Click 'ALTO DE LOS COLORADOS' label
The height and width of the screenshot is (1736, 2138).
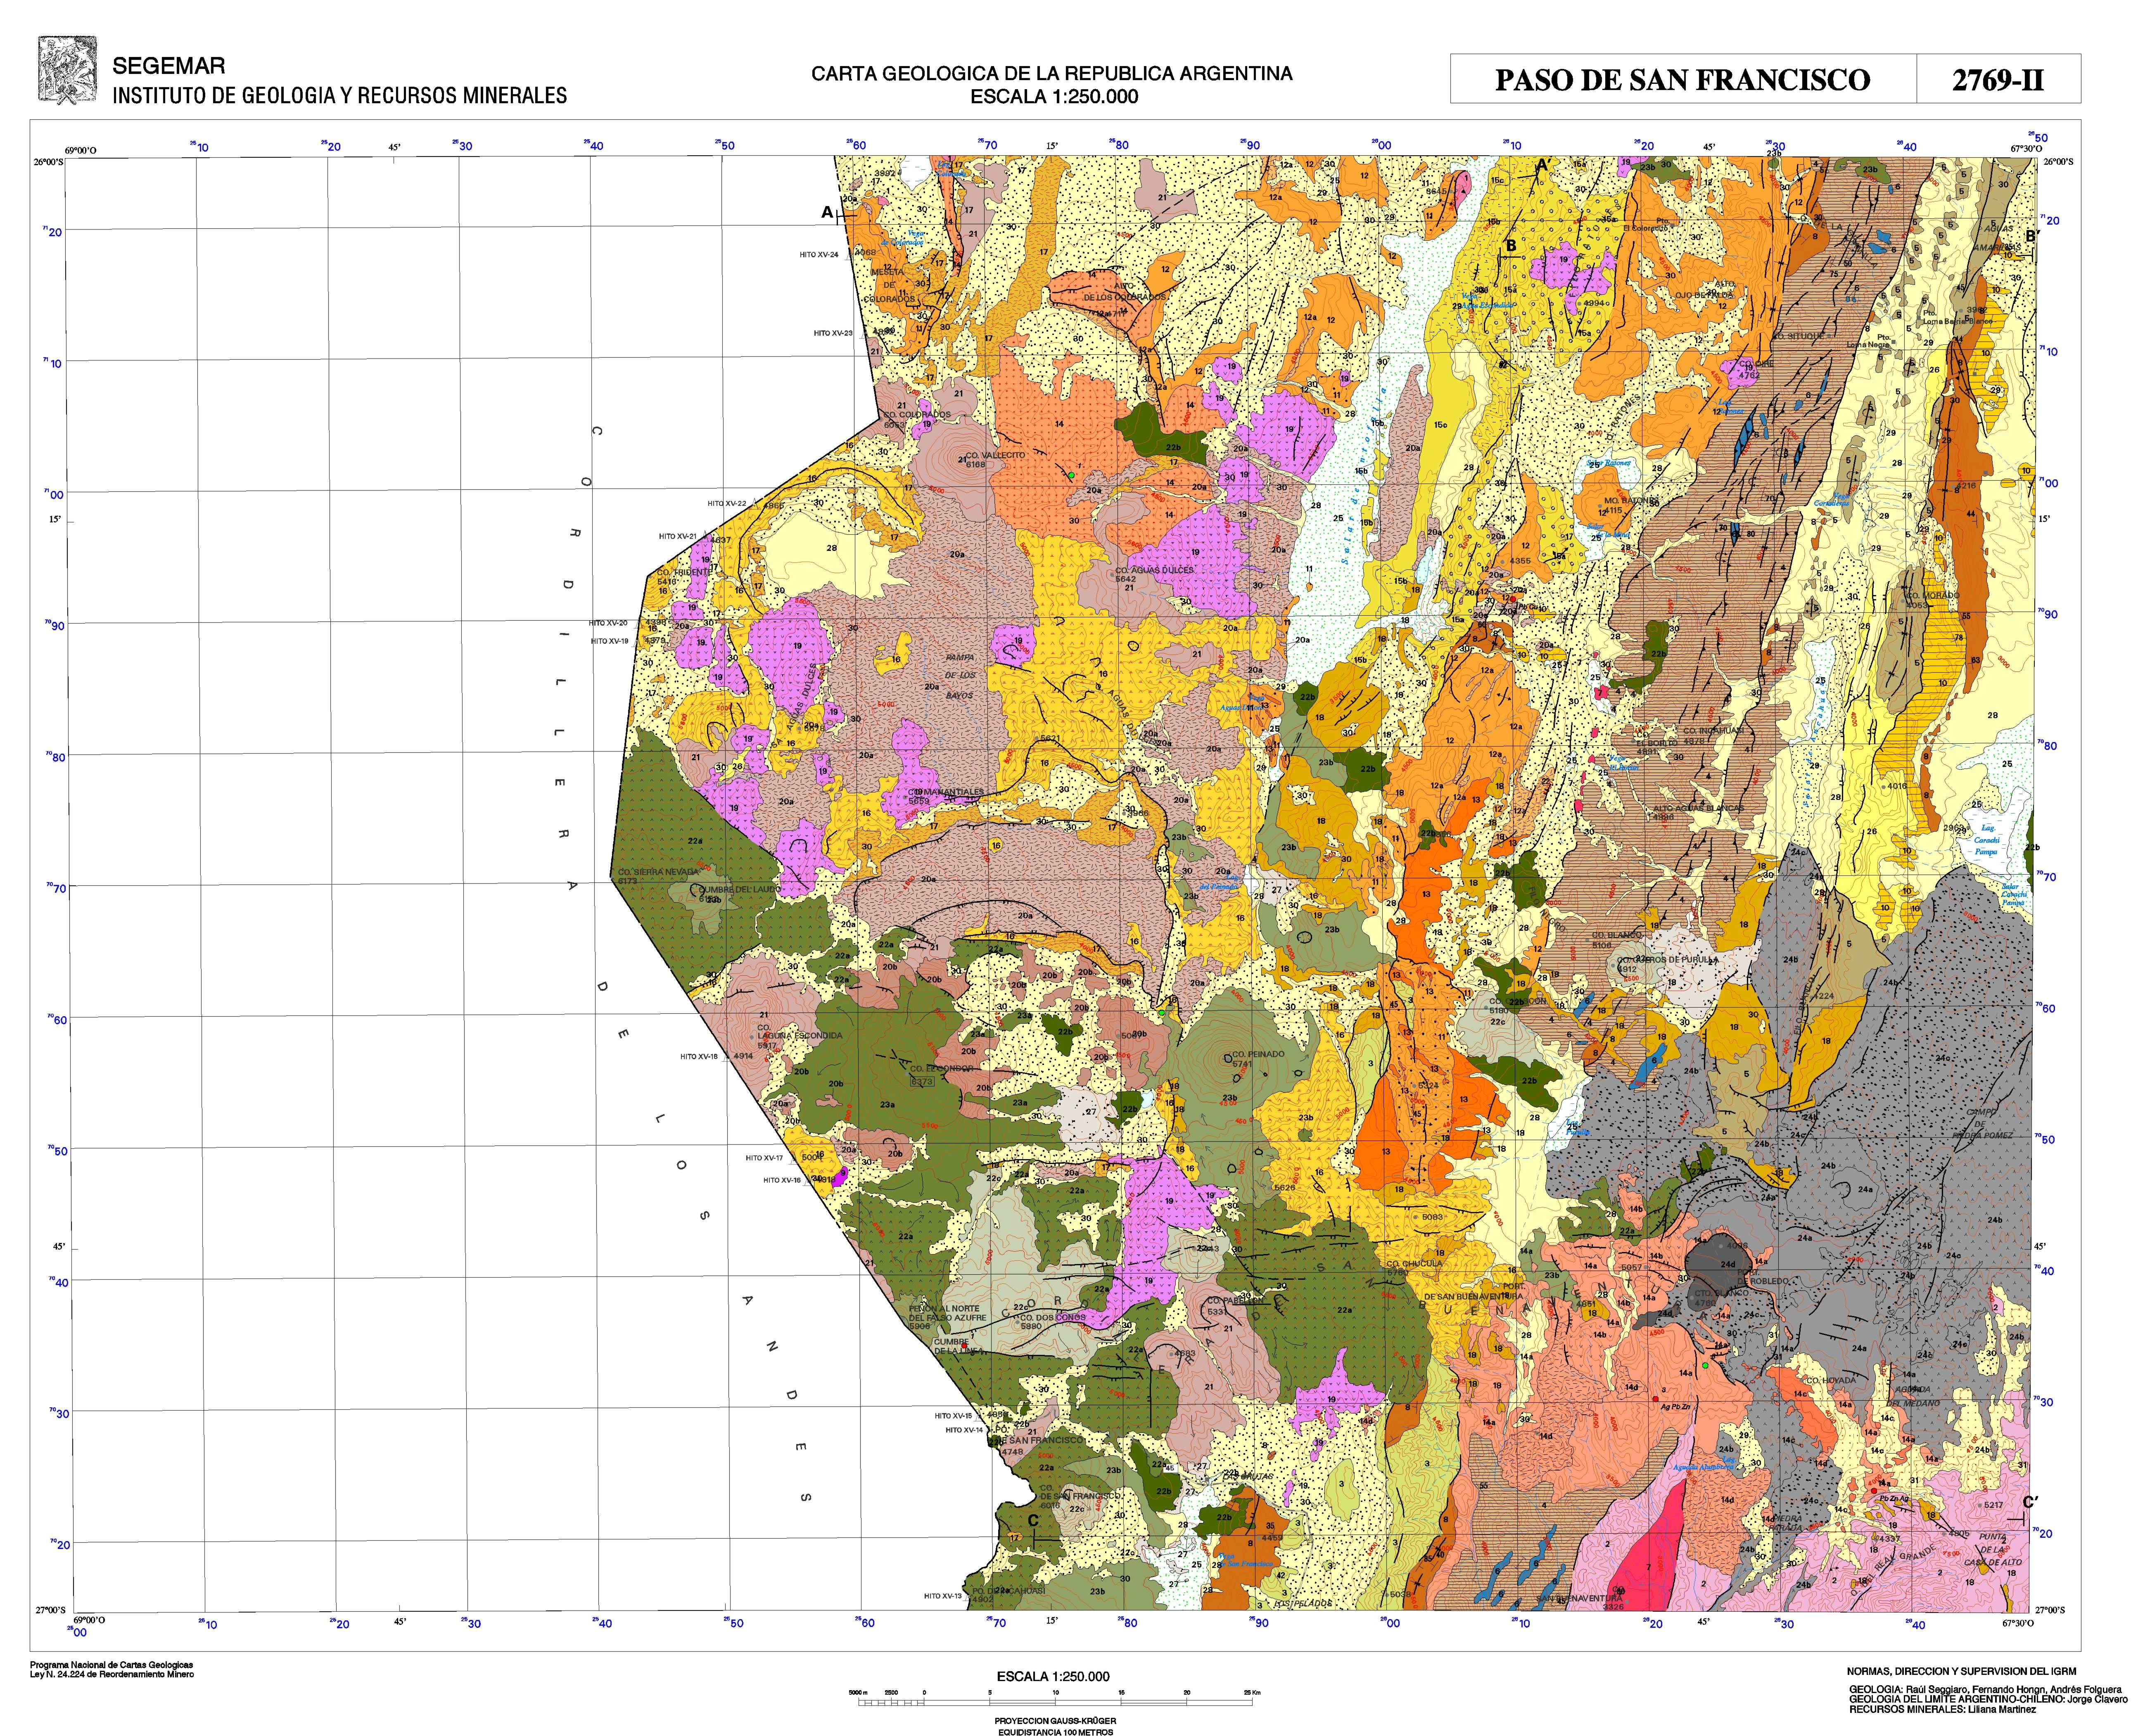pos(1125,291)
